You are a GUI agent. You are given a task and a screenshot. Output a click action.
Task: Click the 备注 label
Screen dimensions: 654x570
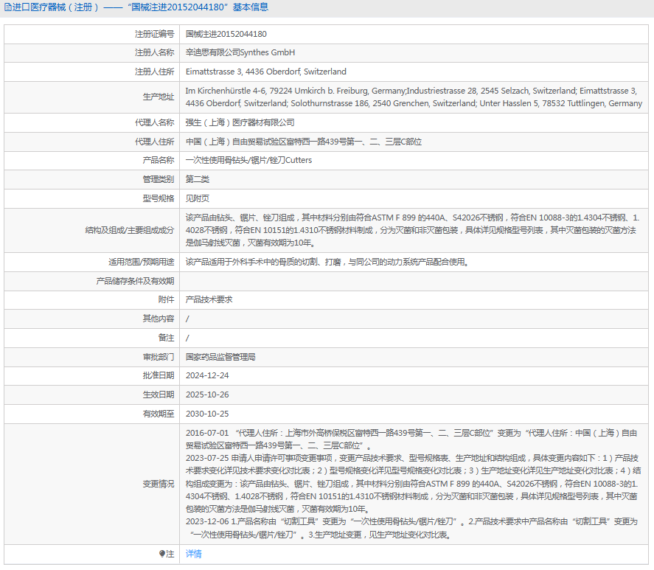pos(166,338)
